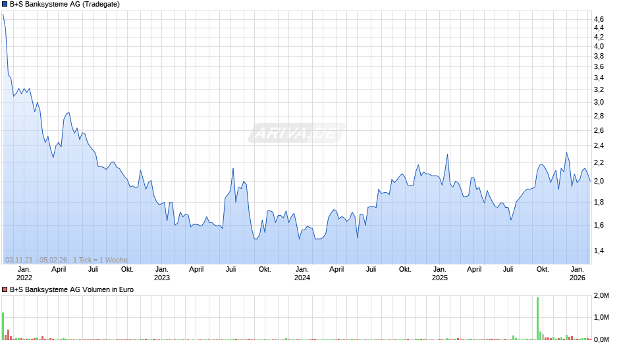Click the price axis value 3,0
This screenshot has width=619, height=346.
point(599,102)
